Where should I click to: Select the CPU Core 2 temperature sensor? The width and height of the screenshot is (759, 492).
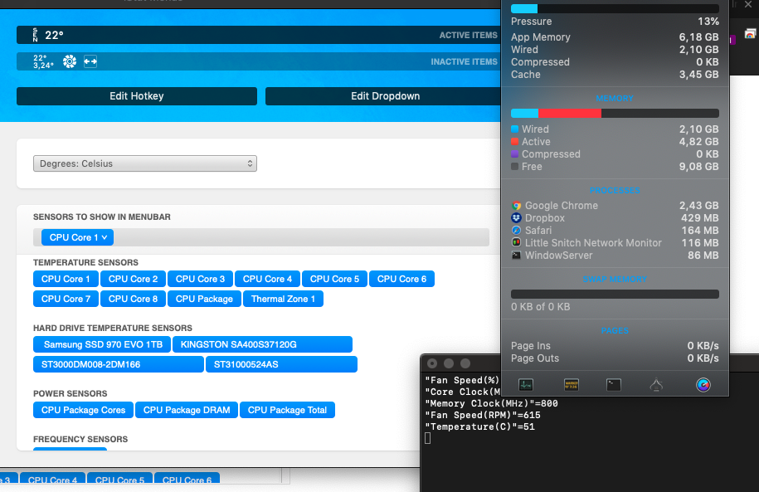(x=133, y=279)
